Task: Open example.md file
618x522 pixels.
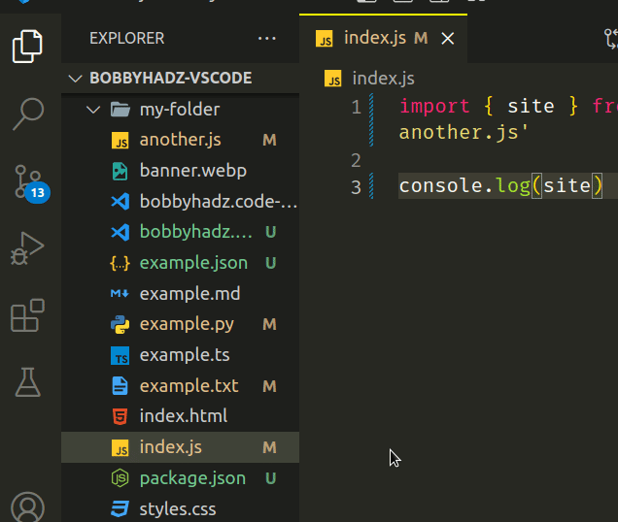Action: pos(180,293)
